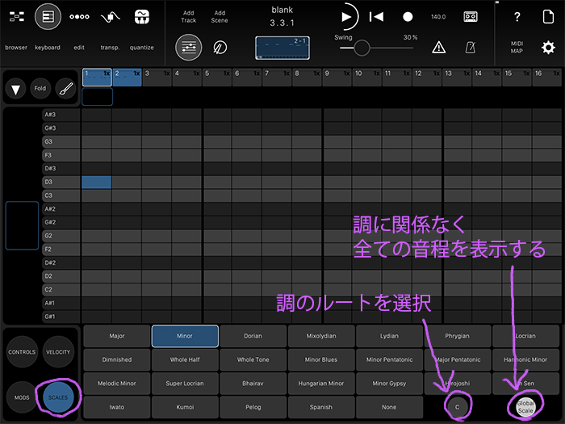Screen dimensions: 565x424
Task: Click the 140.0 tempo value
Action: 438,17
